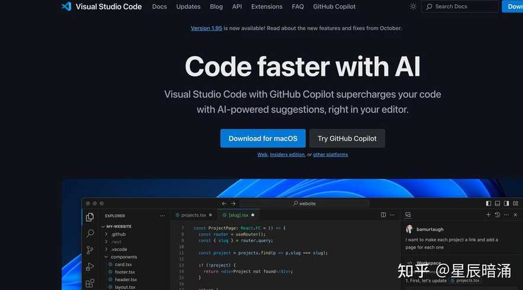Viewport: 523px width, 290px height.
Task: Click the Split Editor icon
Action: [x=383, y=215]
